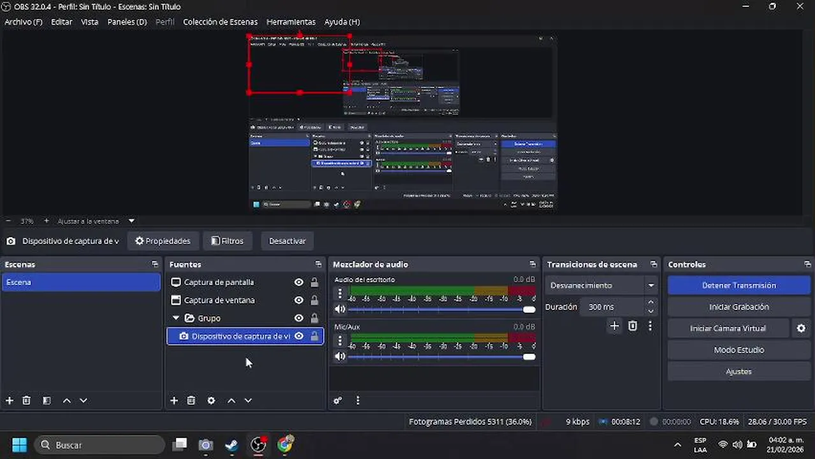The image size is (815, 459).
Task: Open the Ayuda menu
Action: [342, 22]
